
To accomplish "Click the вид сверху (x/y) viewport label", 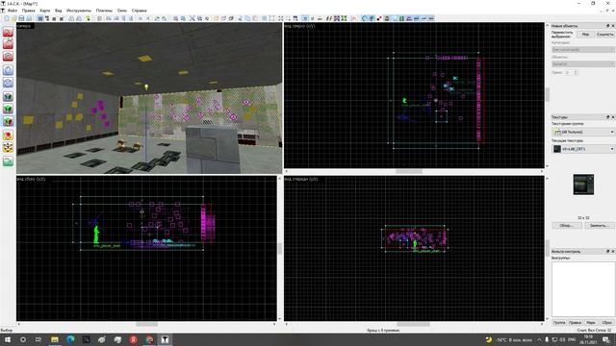I will (299, 26).
